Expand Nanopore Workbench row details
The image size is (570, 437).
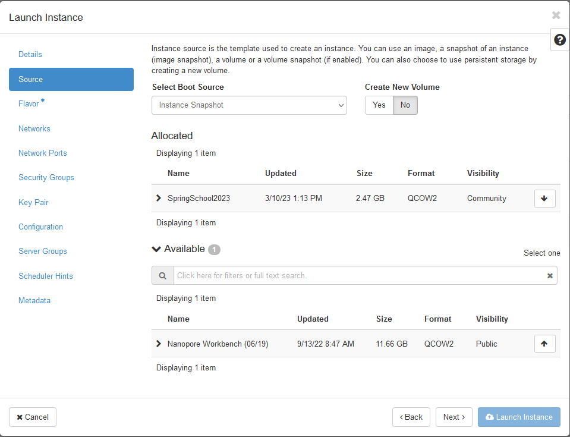pyautogui.click(x=159, y=344)
